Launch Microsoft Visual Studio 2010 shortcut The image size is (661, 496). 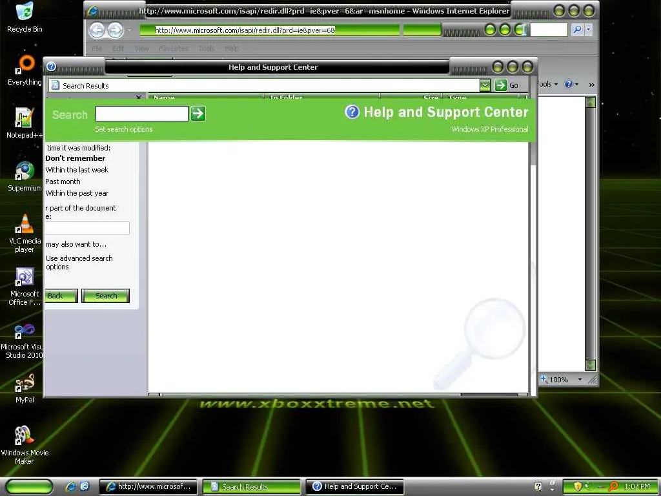(x=22, y=340)
